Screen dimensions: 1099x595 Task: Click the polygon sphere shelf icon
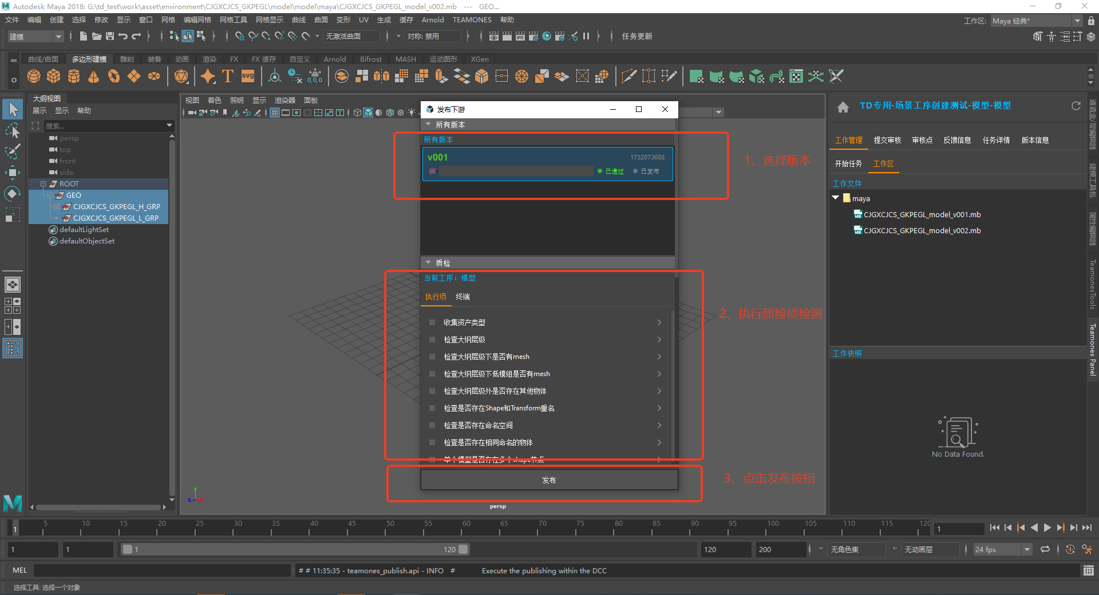click(34, 76)
